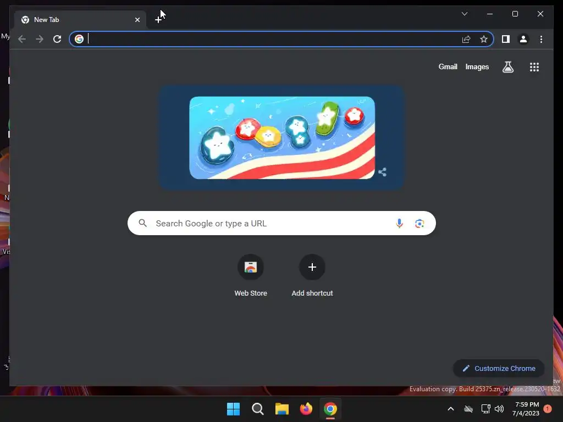
Task: Open the volume speaker tray icon
Action: [499, 409]
